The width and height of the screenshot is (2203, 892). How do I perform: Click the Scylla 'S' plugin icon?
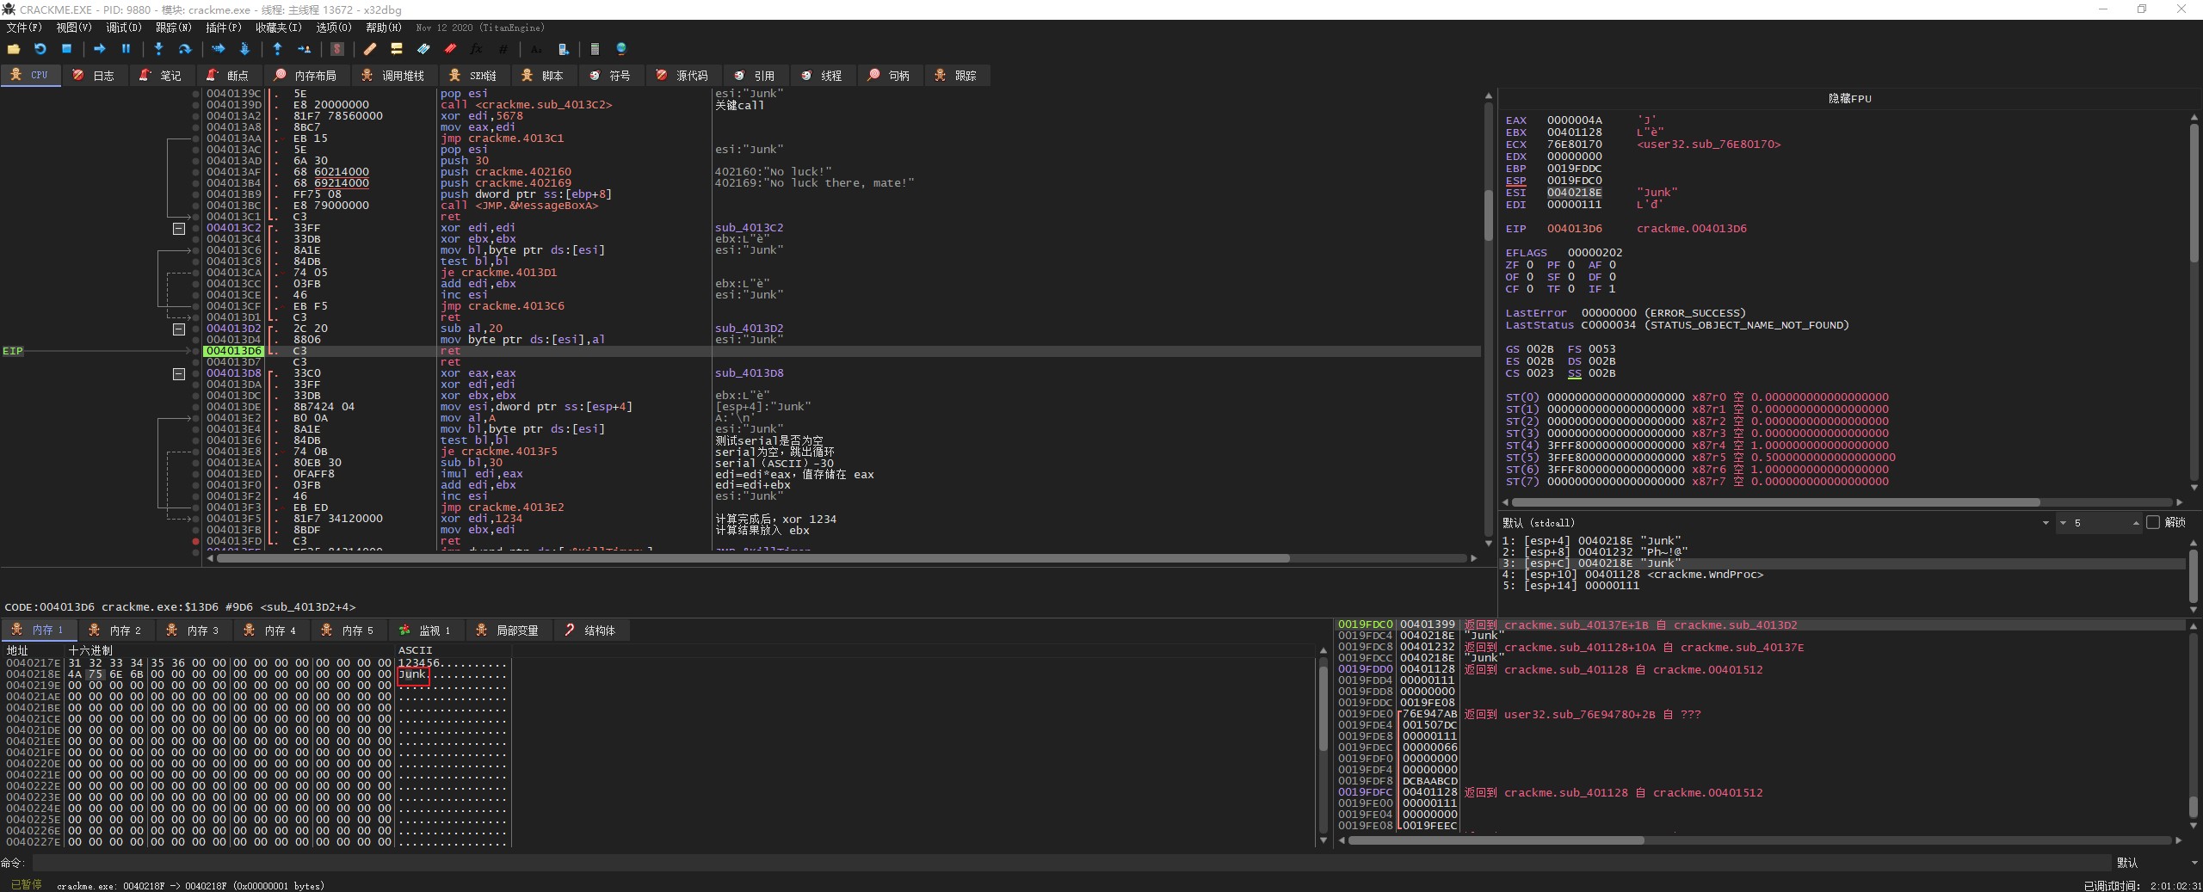(x=337, y=49)
